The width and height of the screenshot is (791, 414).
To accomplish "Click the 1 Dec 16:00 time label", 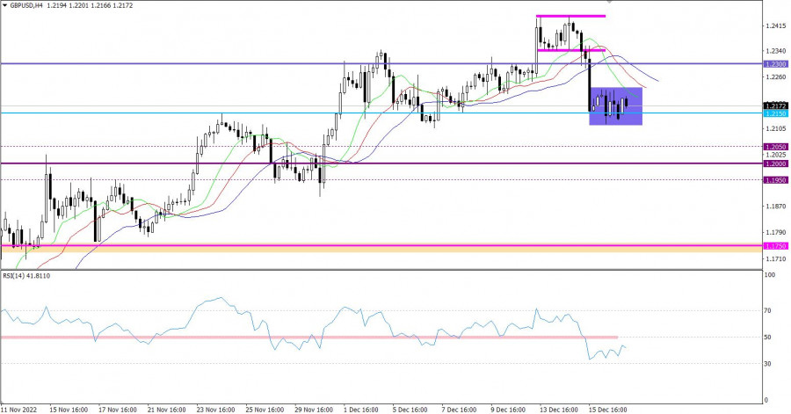I will pos(360,409).
